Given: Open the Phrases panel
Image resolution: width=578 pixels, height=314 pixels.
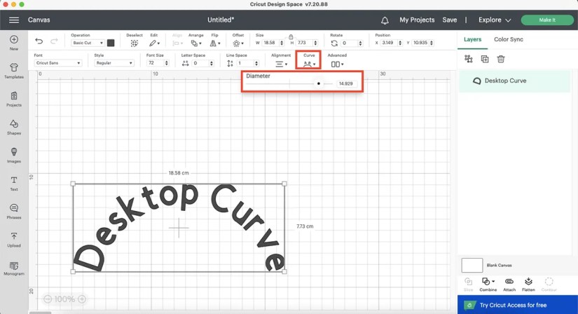Looking at the screenshot, I should 14,211.
